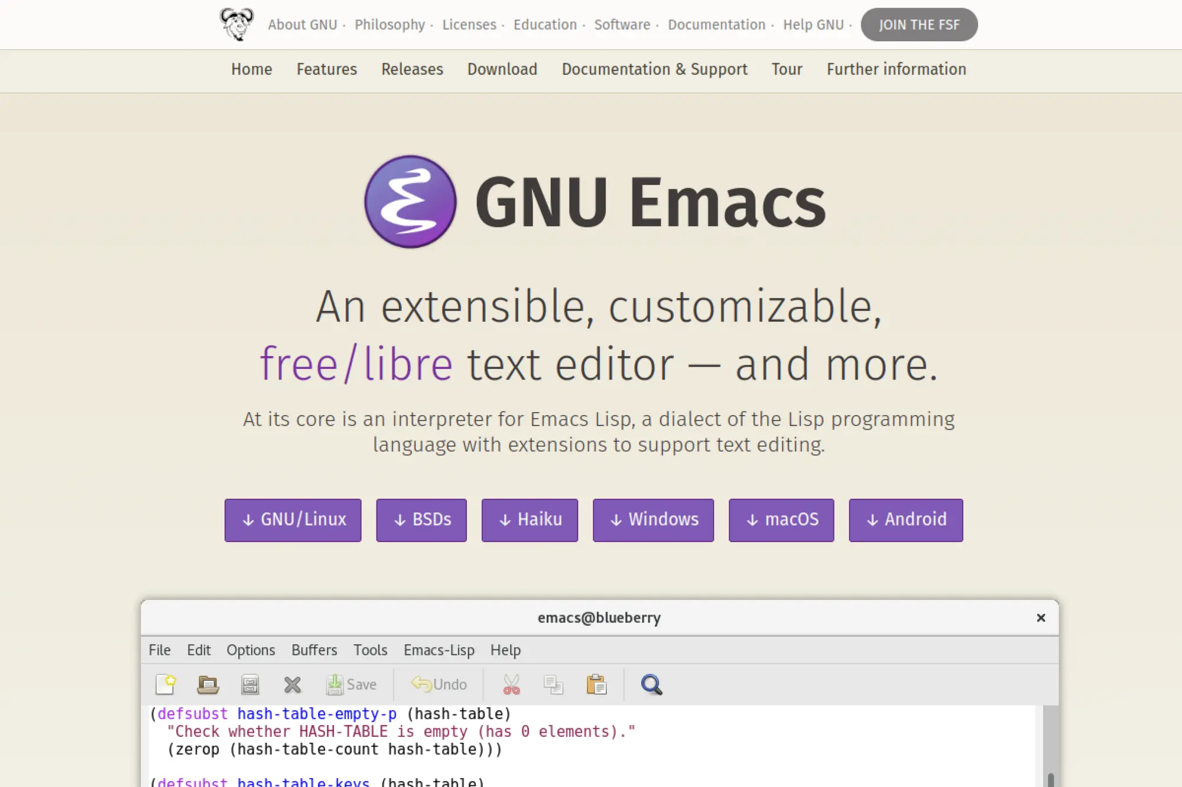The width and height of the screenshot is (1182, 787).
Task: Click the JOIN THE FSF button
Action: coord(919,24)
